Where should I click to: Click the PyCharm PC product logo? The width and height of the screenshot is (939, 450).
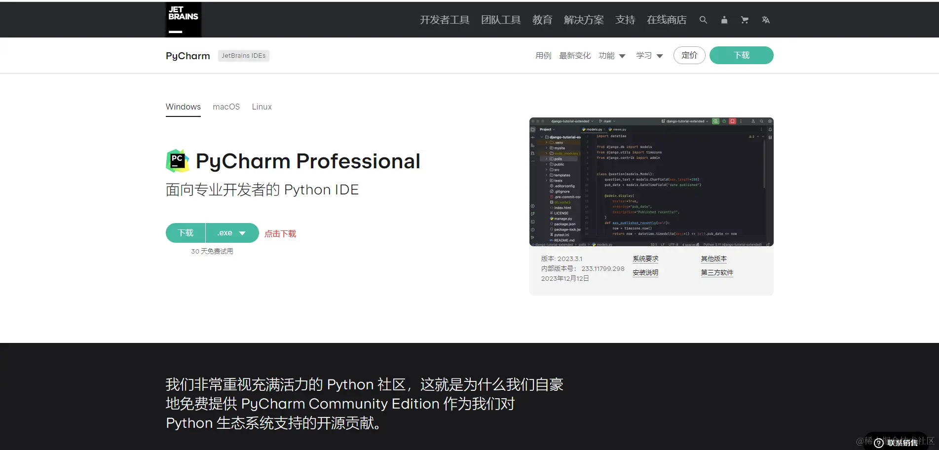click(x=178, y=161)
